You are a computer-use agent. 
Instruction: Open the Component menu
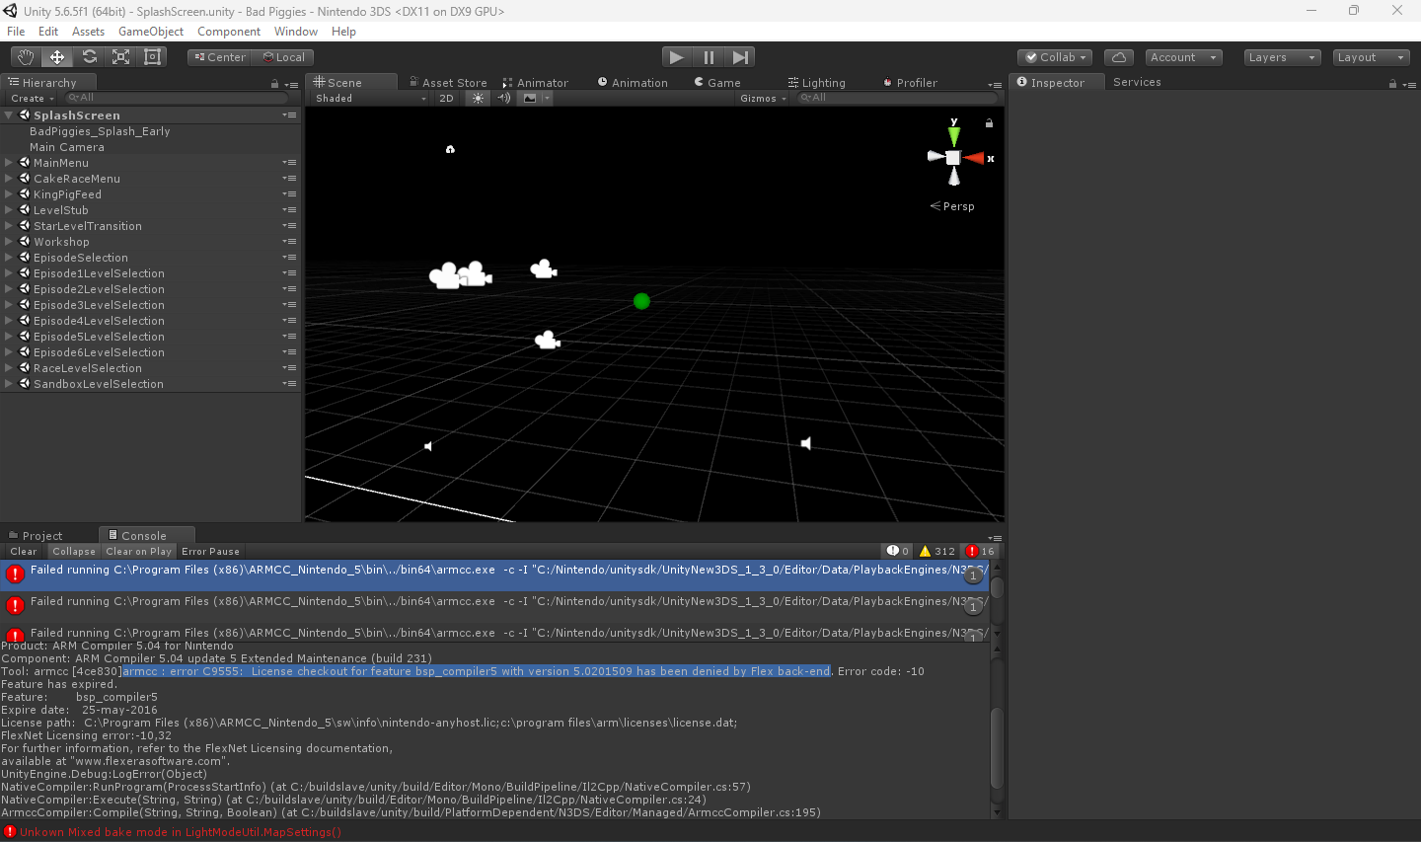229,32
